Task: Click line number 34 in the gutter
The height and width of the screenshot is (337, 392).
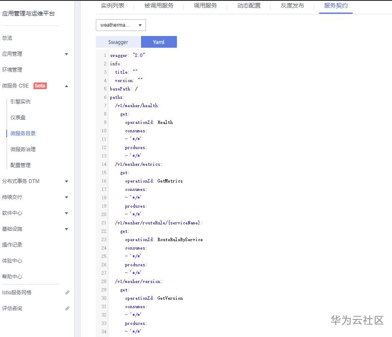Action: (104, 332)
